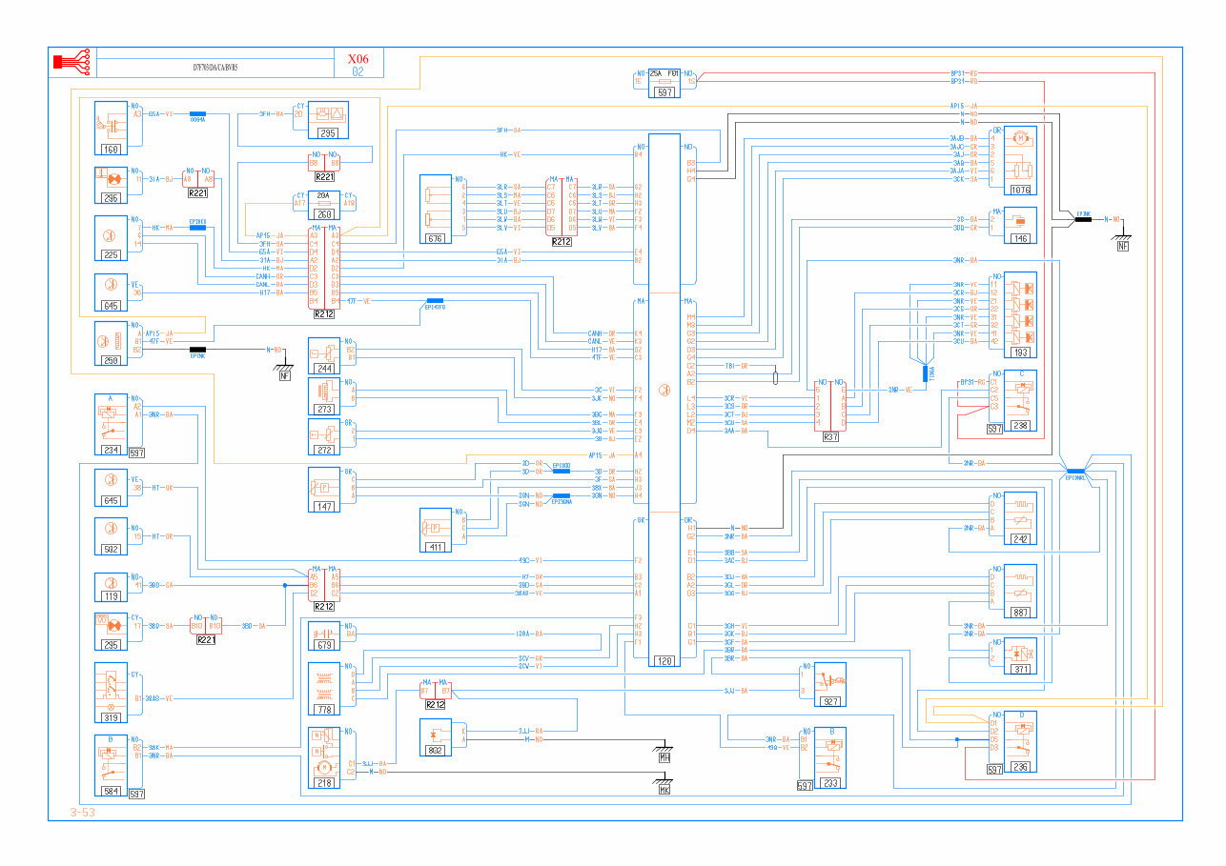The height and width of the screenshot is (866, 1226).
Task: Click motor and relay component 218
Action: tap(323, 757)
